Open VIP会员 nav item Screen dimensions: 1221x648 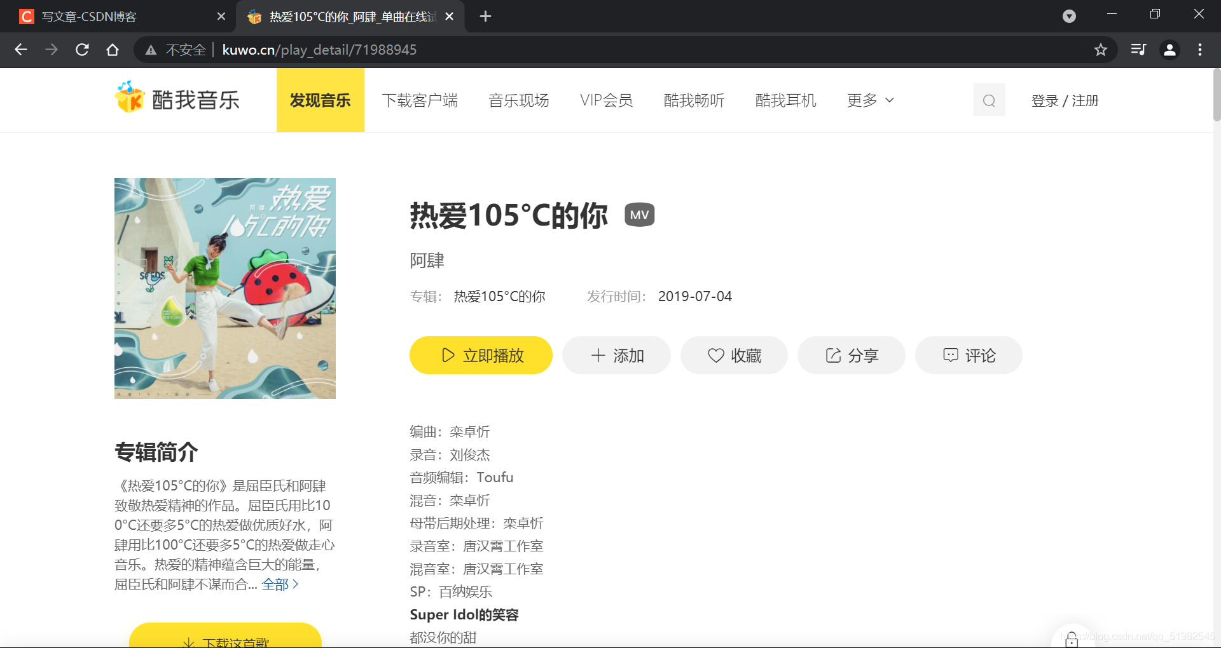pos(607,100)
